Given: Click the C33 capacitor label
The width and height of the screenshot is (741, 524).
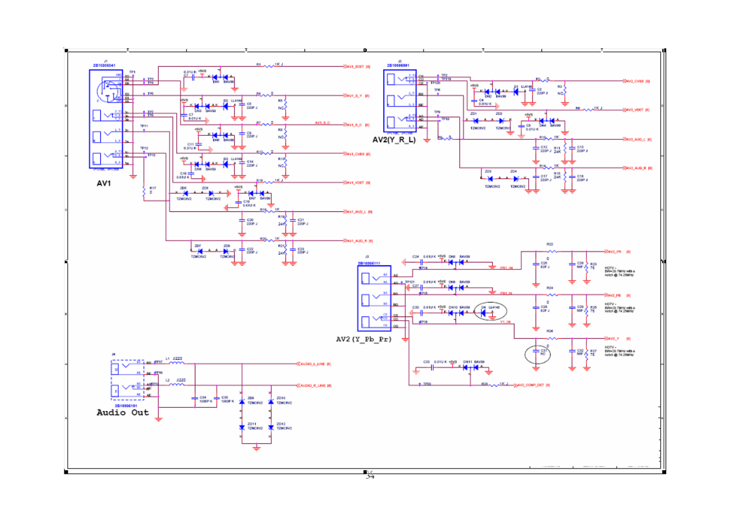Looking at the screenshot, I should point(426,362).
